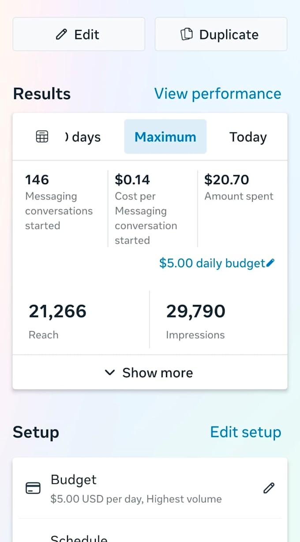Select the 21,266 Reach metric
The image size is (300, 542).
[x=57, y=321]
